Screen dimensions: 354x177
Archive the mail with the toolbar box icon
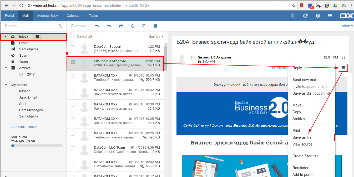pyautogui.click(x=155, y=26)
